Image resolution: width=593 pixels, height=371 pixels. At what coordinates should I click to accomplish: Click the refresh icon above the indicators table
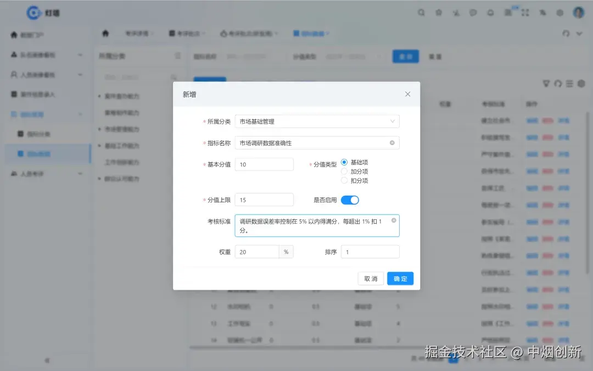[558, 84]
